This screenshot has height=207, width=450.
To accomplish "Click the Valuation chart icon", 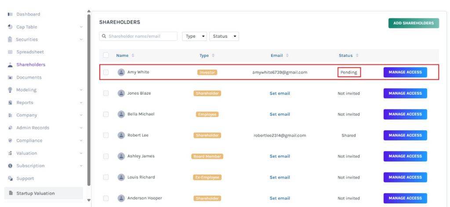I will coord(10,153).
